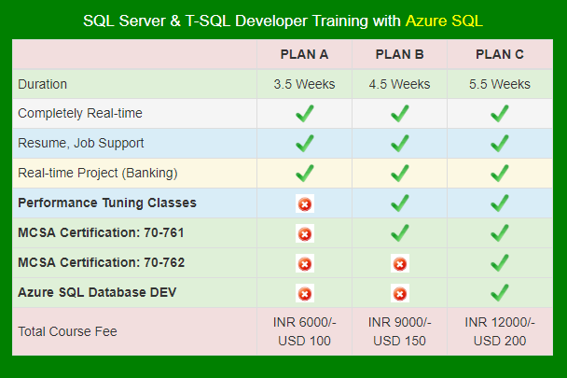Image resolution: width=567 pixels, height=378 pixels.
Task: Select the INR 9000/- price
Action: [x=399, y=322]
